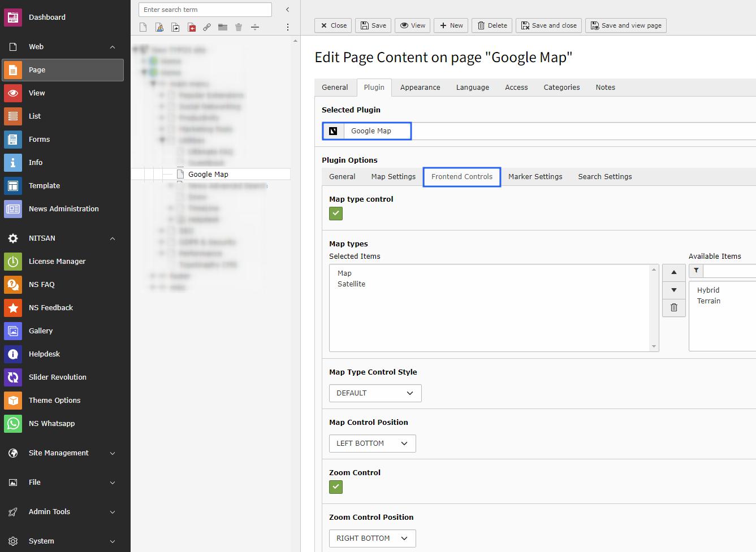
Task: Switch to the Appearance tab
Action: pyautogui.click(x=420, y=88)
